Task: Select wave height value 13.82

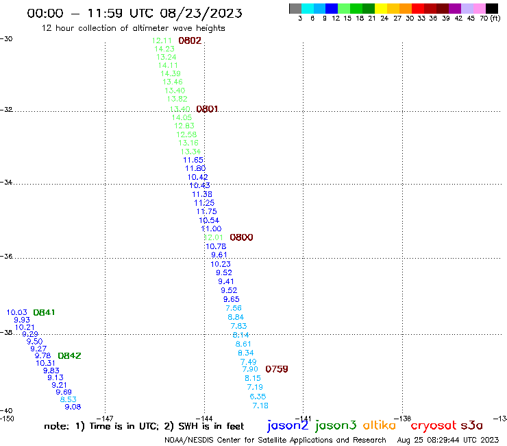Action: tap(177, 99)
